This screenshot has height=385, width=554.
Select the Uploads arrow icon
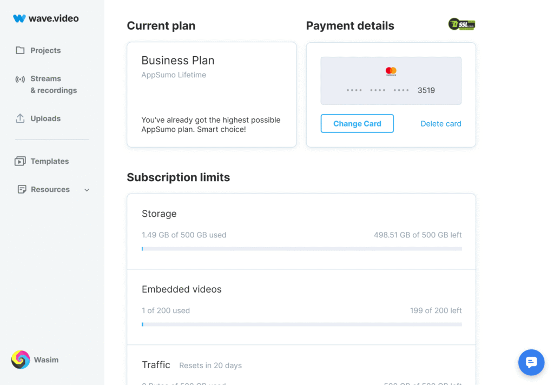[20, 118]
